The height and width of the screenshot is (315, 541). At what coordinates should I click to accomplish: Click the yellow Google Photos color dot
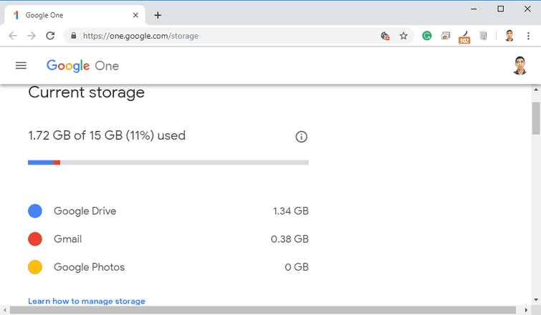coord(35,267)
